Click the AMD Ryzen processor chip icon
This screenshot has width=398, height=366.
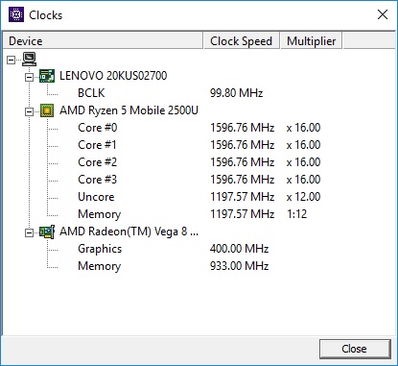click(x=47, y=110)
